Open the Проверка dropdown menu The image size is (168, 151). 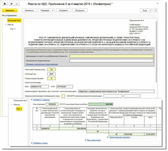46,10
